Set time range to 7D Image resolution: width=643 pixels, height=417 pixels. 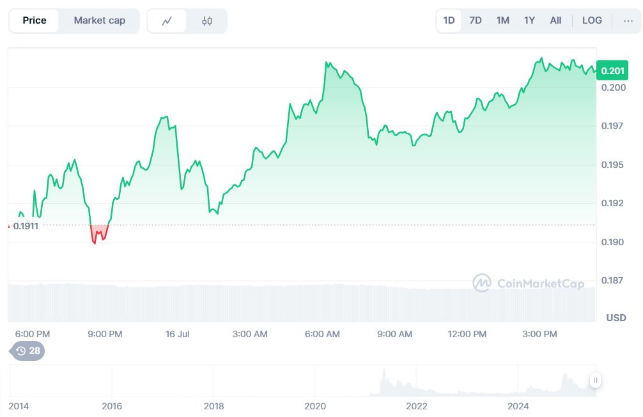click(x=476, y=20)
